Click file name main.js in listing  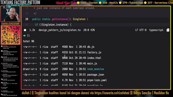[x=92, y=64]
